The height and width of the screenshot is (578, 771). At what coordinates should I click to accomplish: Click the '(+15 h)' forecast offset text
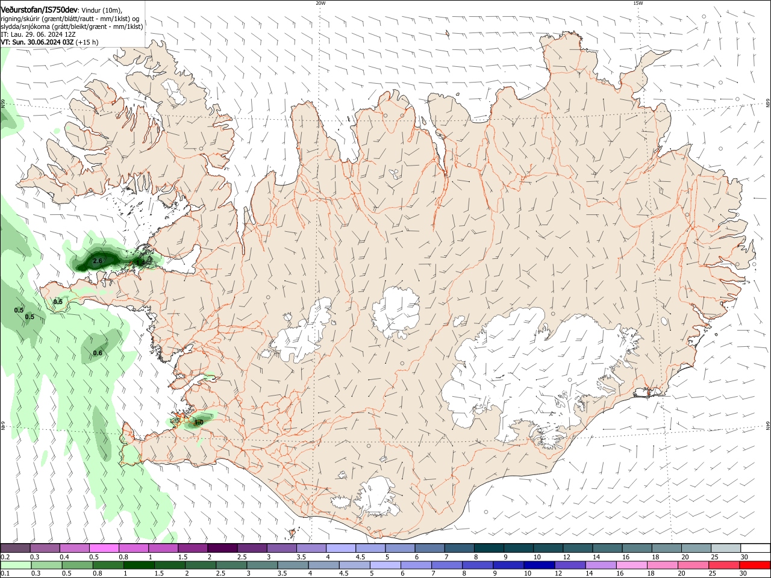[87, 42]
